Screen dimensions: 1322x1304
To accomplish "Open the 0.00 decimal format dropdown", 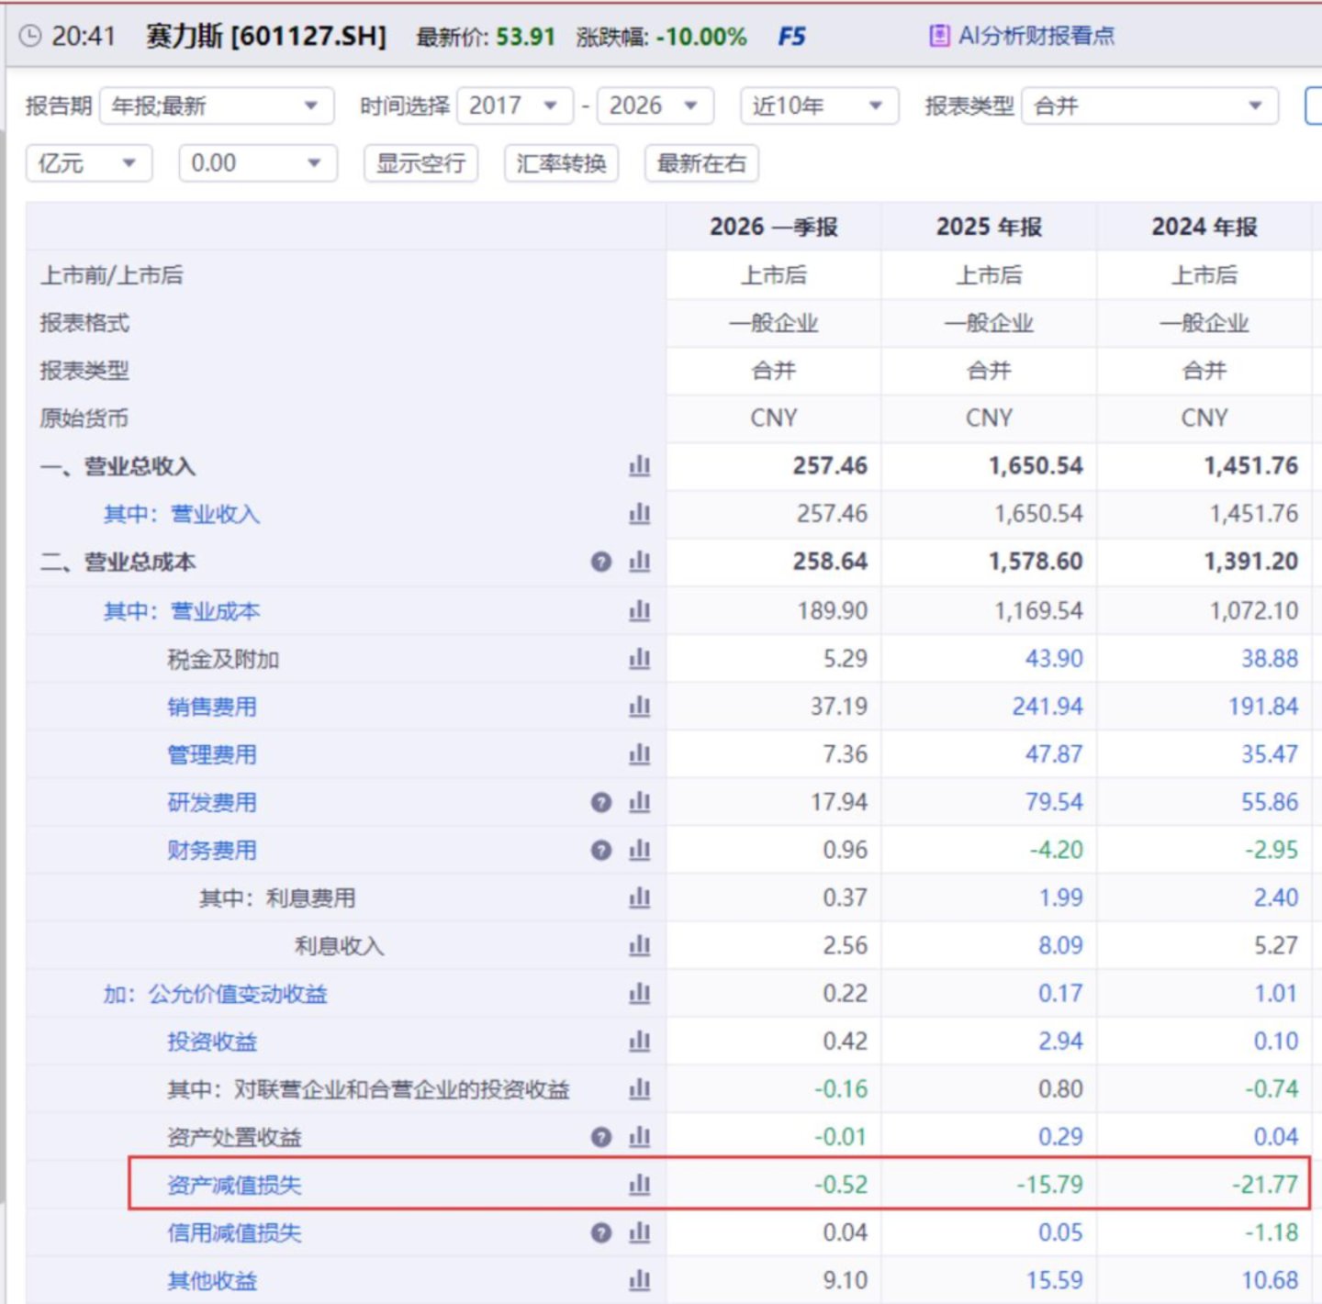I will click(258, 163).
